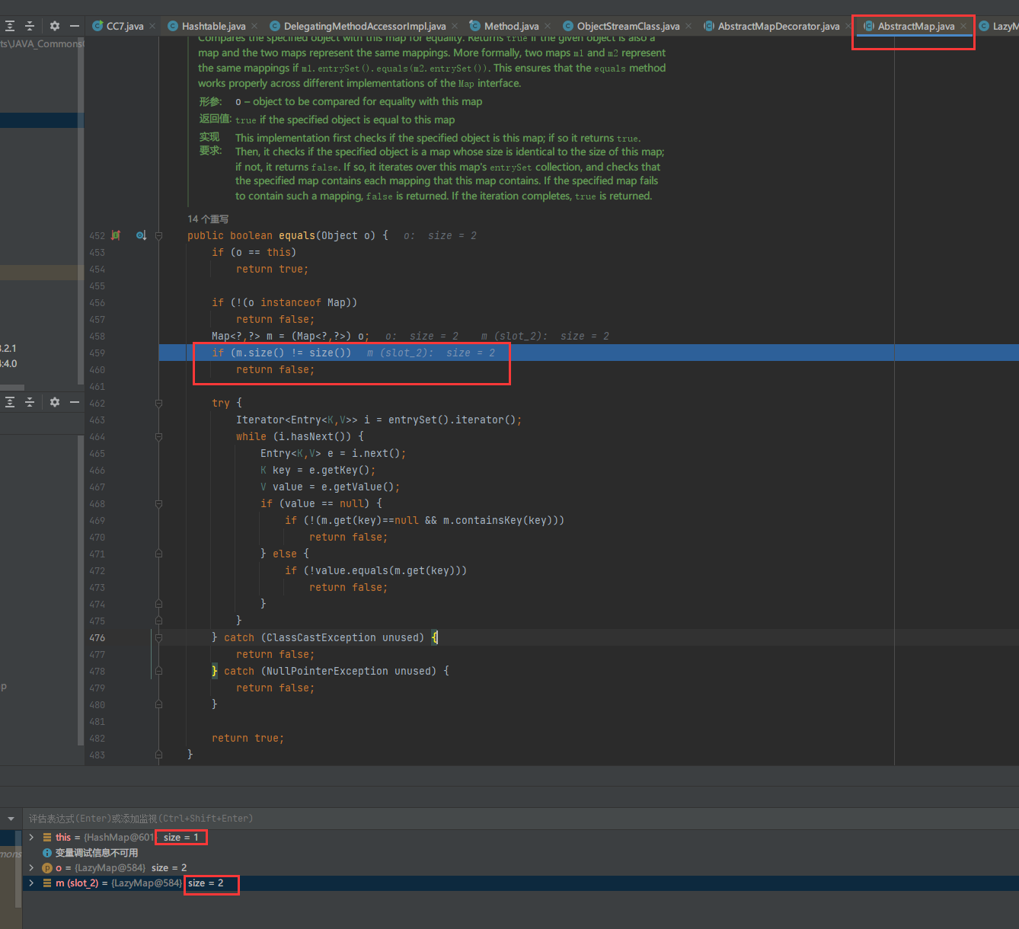The image size is (1019, 929).
Task: Open the Method.java tab
Action: [x=511, y=26]
